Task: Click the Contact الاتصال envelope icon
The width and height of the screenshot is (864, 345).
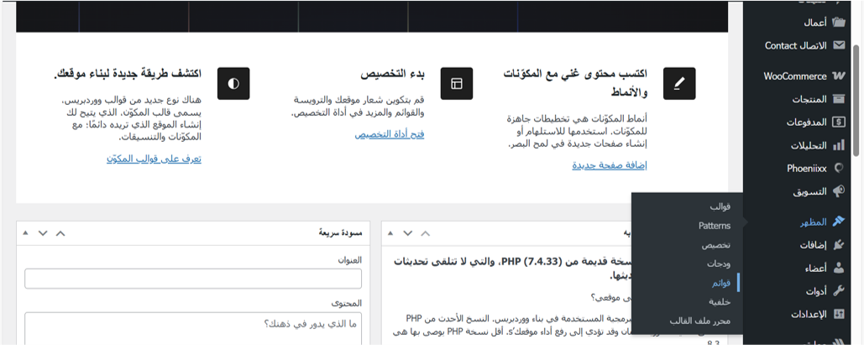Action: pyautogui.click(x=838, y=45)
